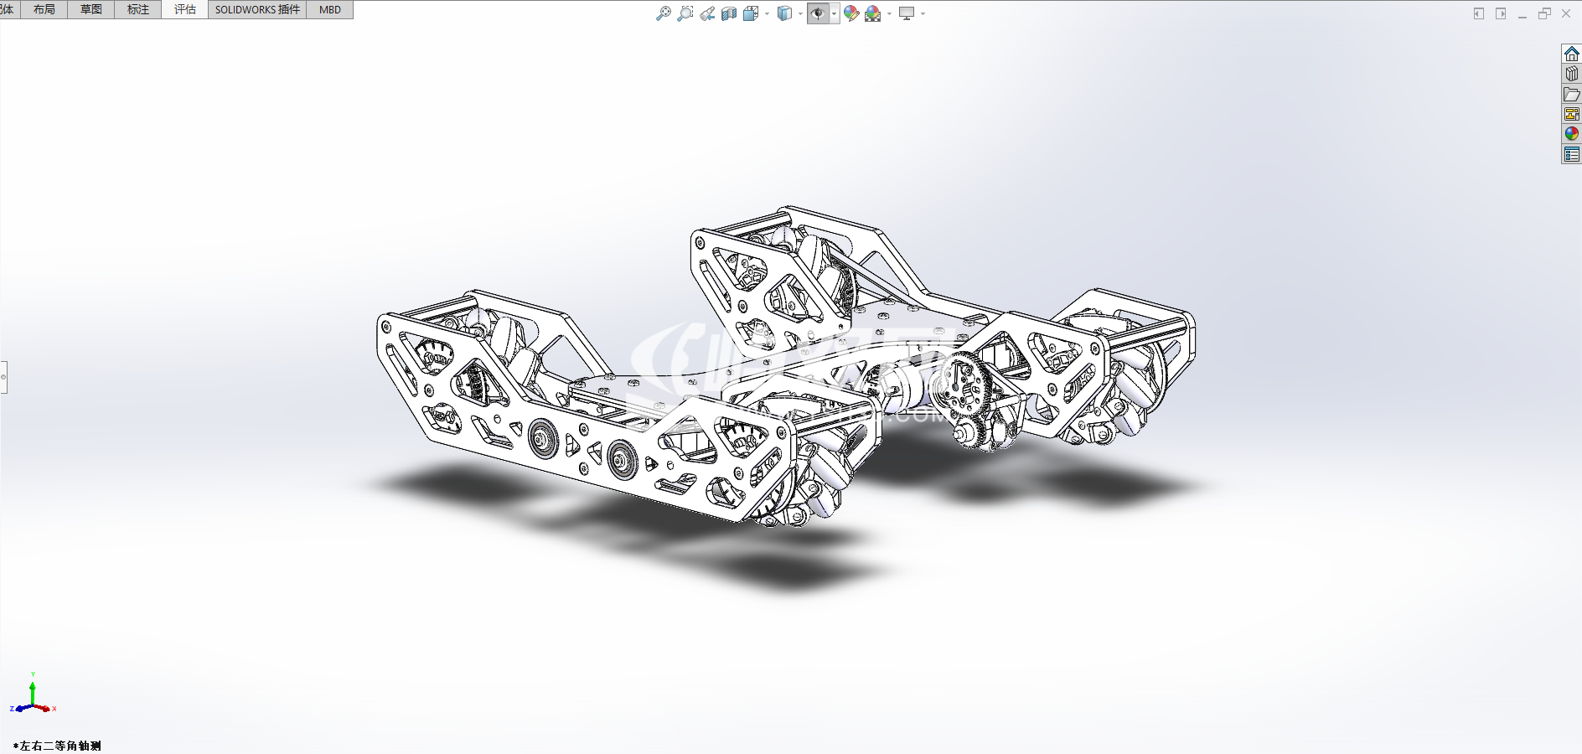Screen dimensions: 1582x754
Task: Select the Zoom to Area tool
Action: [685, 13]
